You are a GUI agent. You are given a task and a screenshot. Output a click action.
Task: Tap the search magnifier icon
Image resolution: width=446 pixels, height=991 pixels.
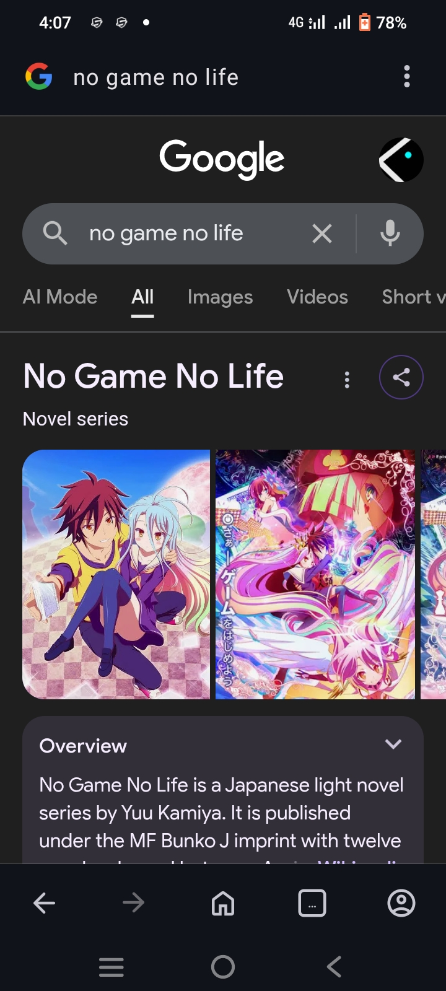point(55,234)
